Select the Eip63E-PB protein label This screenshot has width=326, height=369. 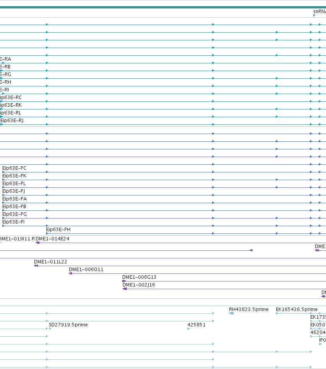click(x=14, y=206)
